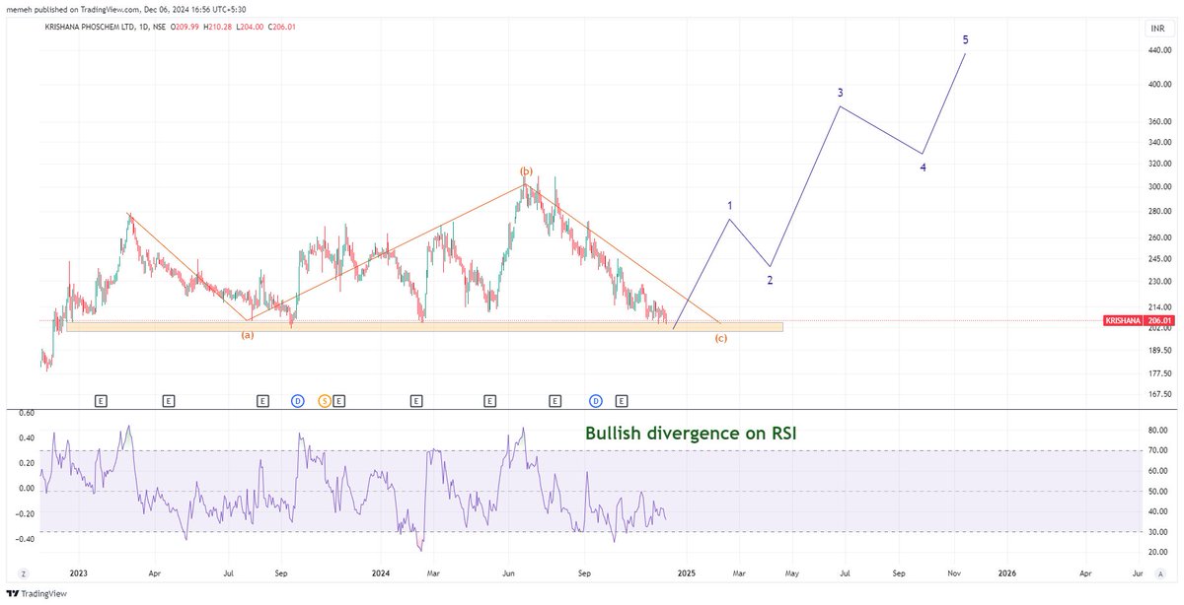Select wave label 1 on the projection
The width and height of the screenshot is (1184, 605).
pos(730,206)
